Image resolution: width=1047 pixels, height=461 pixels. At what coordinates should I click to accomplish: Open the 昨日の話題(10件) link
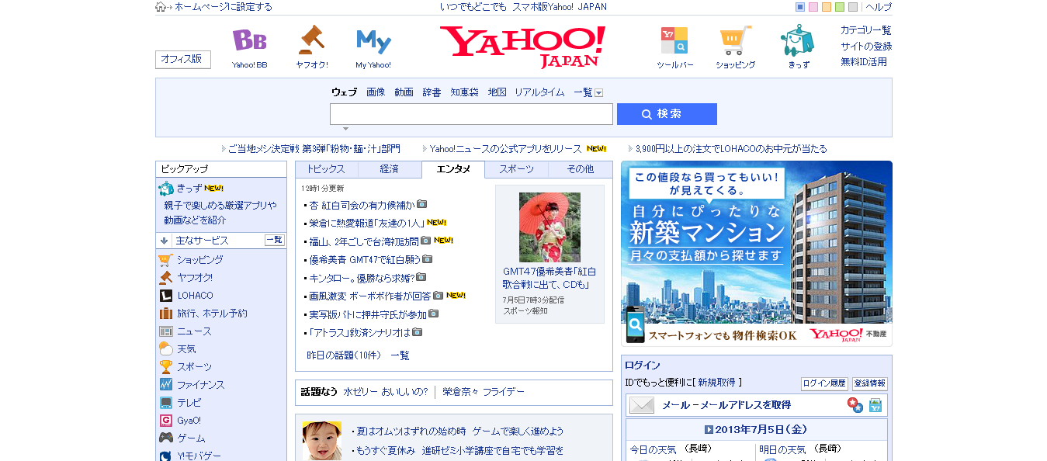pos(345,355)
